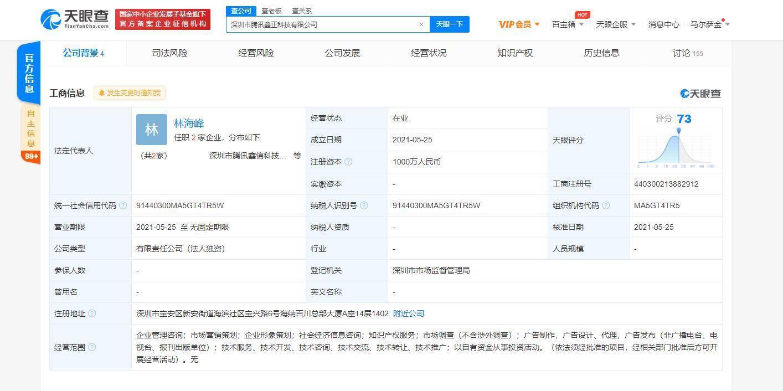783x391 pixels.
Task: Open 林海峰 legal representative link
Action: (x=189, y=123)
